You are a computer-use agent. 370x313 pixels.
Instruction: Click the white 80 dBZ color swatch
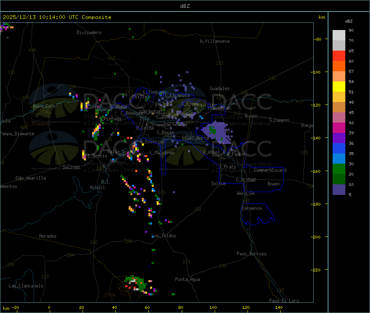click(339, 35)
